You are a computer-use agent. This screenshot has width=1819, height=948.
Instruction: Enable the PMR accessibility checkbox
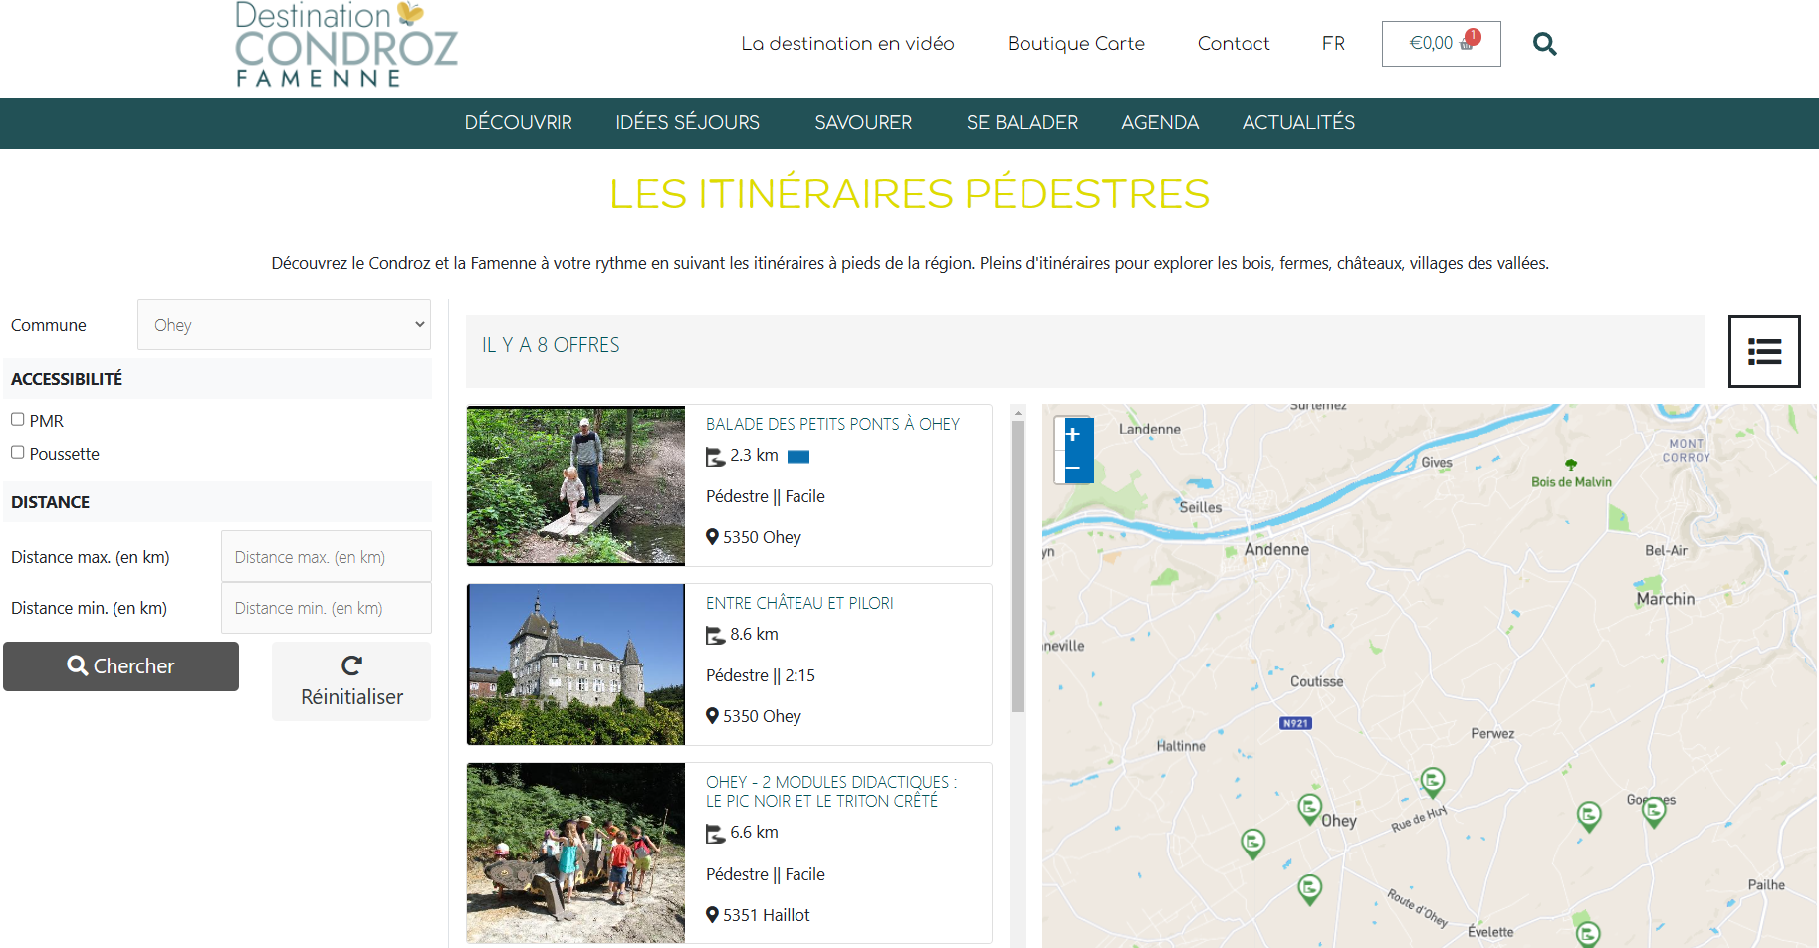(18, 420)
